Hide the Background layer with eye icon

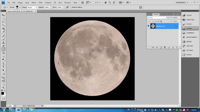coord(148,26)
